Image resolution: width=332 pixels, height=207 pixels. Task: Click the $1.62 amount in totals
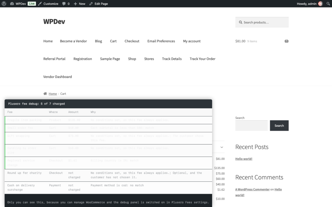tap(221, 190)
